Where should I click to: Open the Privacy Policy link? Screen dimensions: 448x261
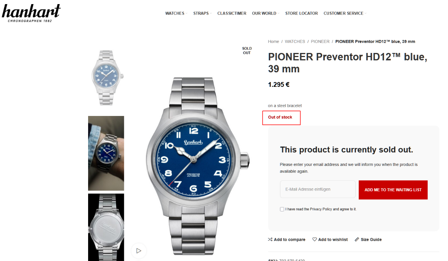(321, 209)
